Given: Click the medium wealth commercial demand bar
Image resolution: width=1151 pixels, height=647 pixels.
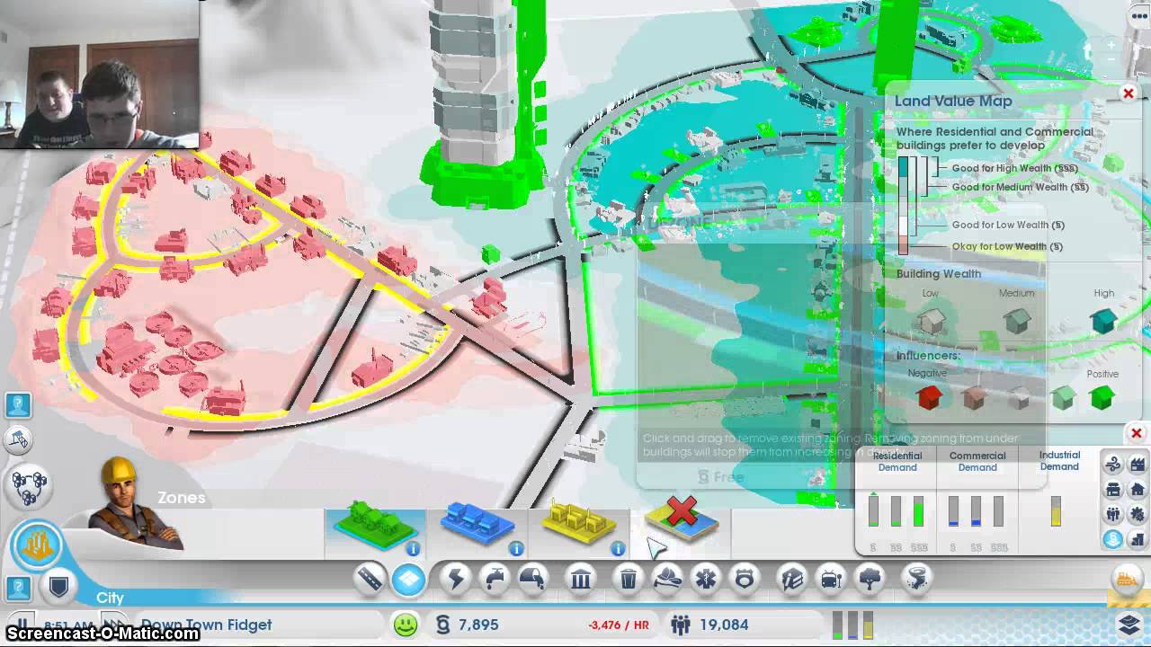Looking at the screenshot, I should (x=976, y=511).
